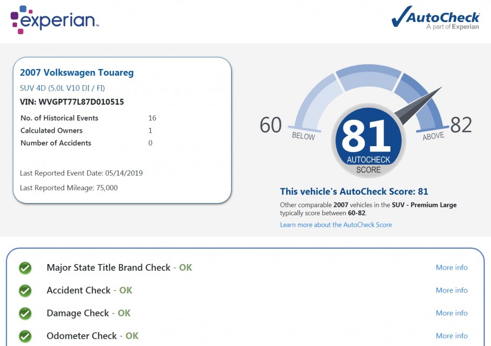Click the Experian logo
491x346 pixels.
click(x=55, y=20)
